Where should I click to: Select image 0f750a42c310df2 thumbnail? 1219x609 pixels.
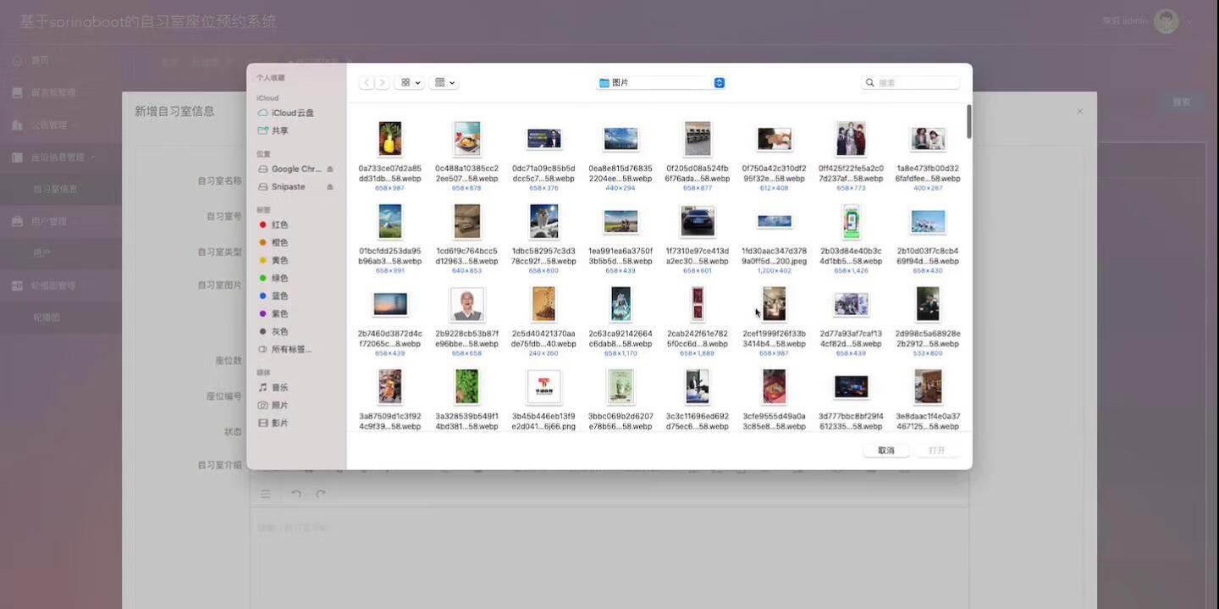[775, 139]
